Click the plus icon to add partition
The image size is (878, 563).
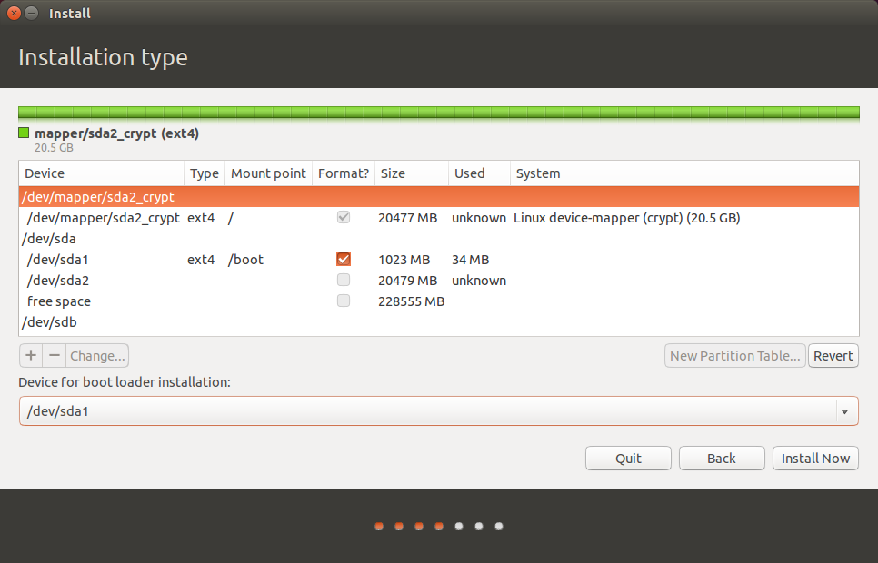30,355
